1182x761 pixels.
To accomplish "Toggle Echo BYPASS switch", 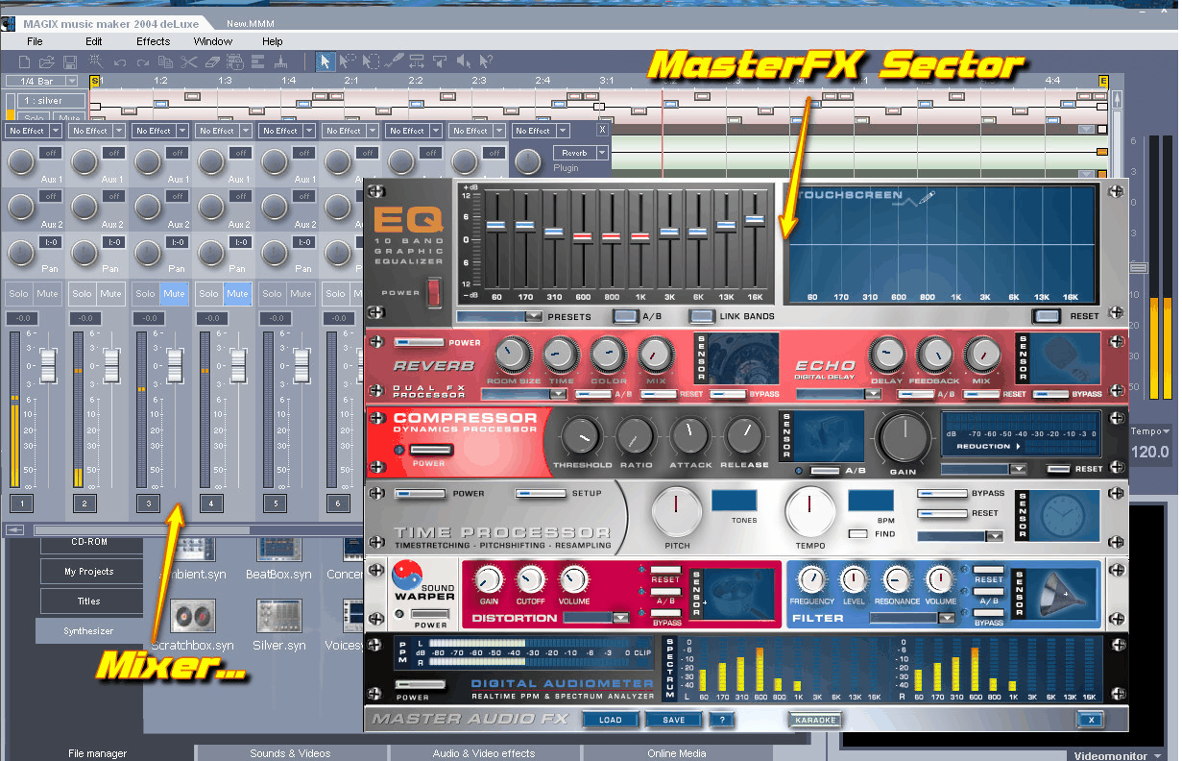I will tap(1052, 394).
